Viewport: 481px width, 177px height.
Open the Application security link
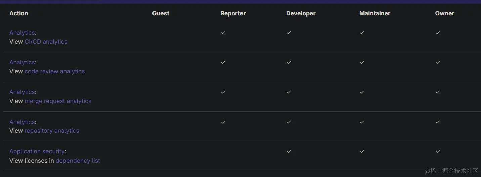click(37, 151)
